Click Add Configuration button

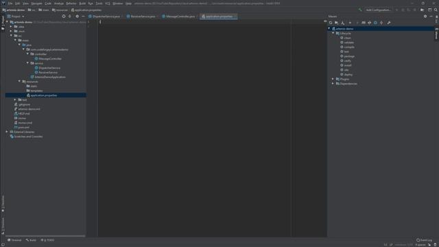coord(378,10)
